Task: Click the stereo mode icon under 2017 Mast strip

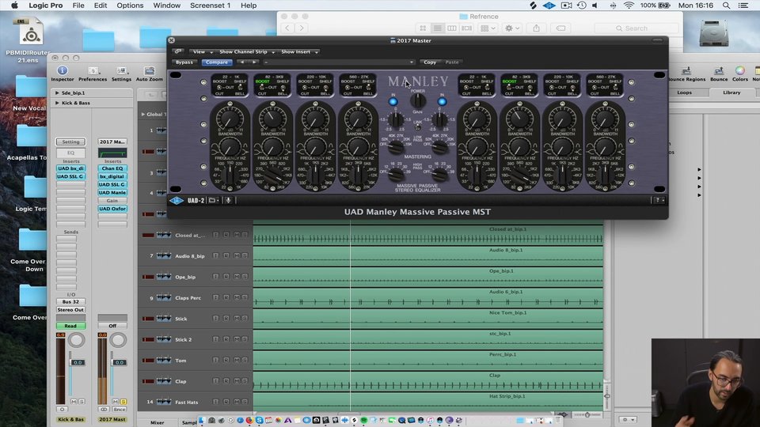Action: tap(104, 409)
